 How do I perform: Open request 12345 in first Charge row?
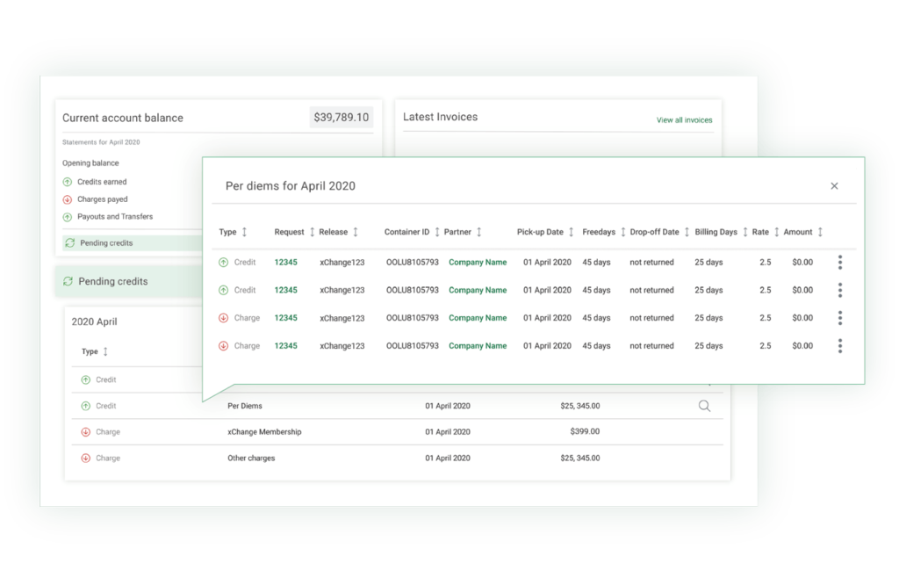285,318
